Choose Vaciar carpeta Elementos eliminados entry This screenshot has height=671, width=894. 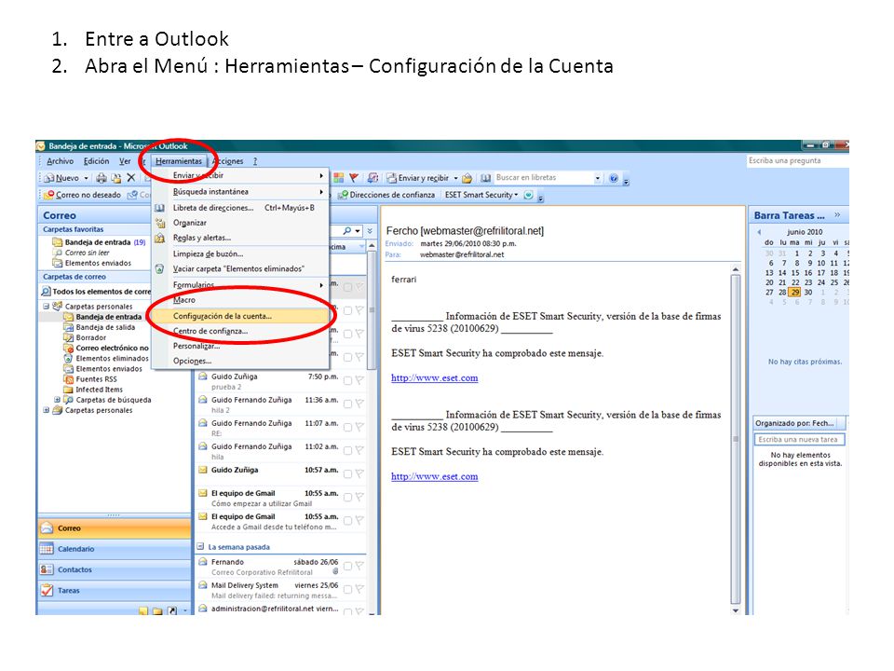(x=240, y=268)
